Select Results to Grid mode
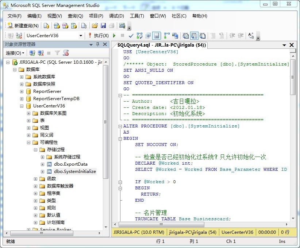 (194, 36)
